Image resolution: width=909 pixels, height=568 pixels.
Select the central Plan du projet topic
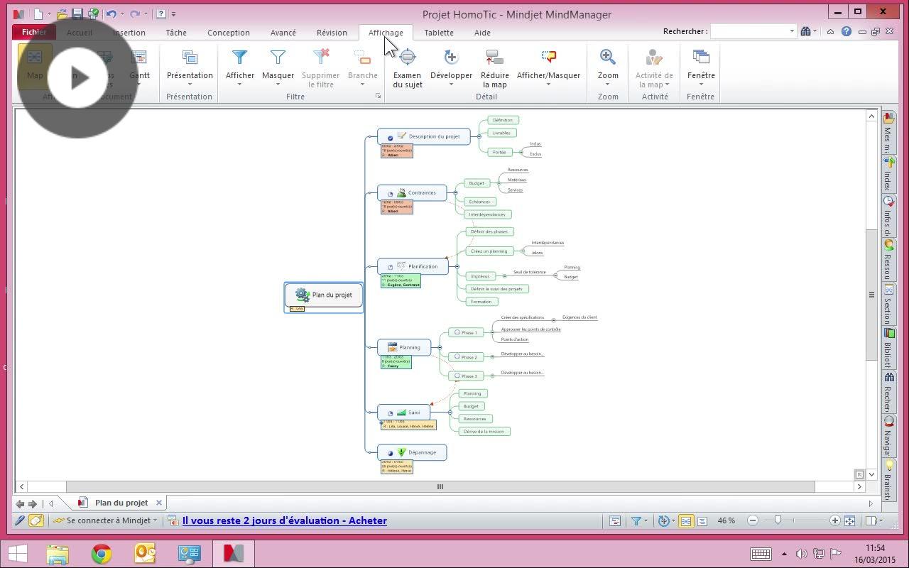click(x=324, y=295)
